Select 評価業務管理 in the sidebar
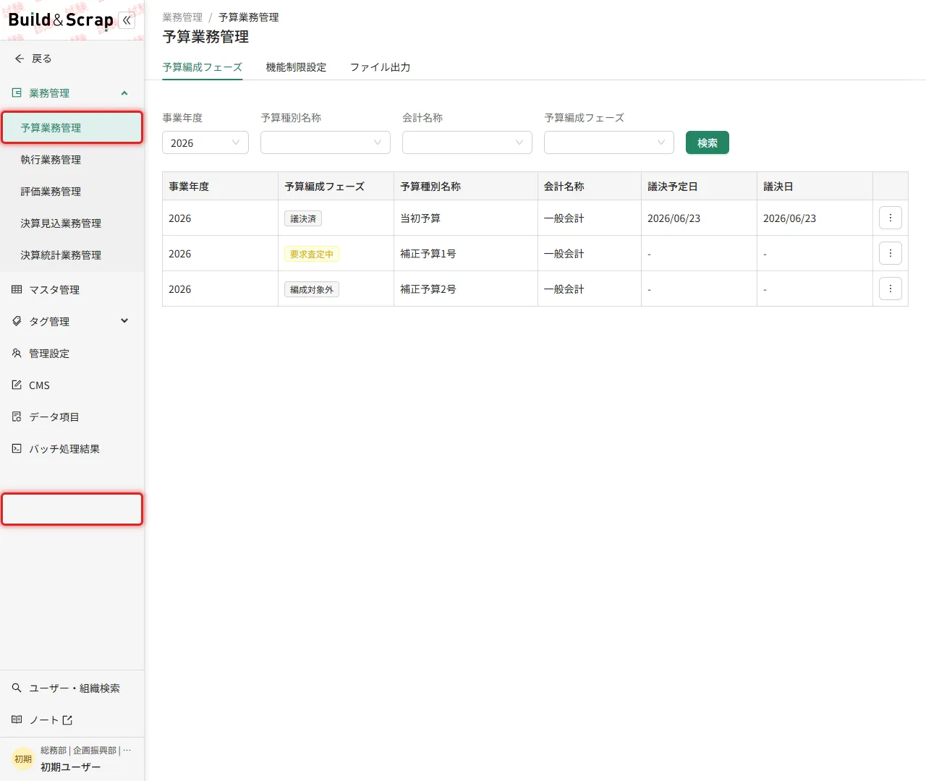 [x=72, y=191]
